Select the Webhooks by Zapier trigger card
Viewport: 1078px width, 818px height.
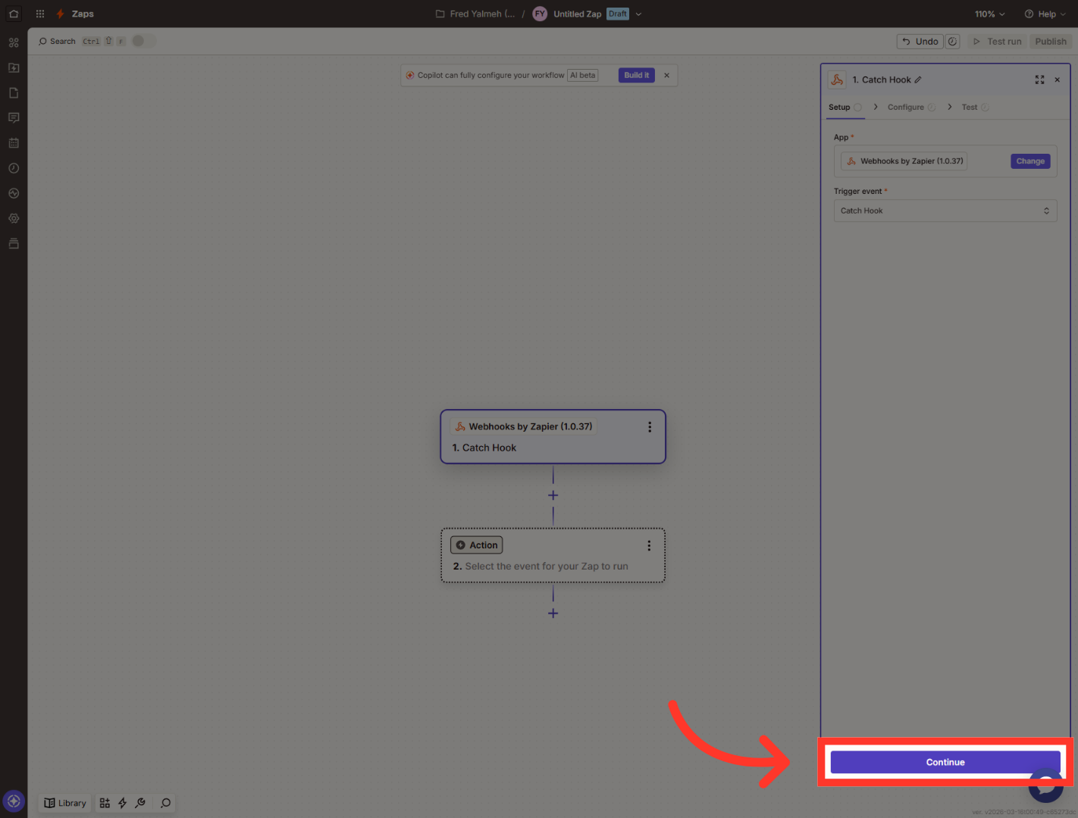(553, 436)
